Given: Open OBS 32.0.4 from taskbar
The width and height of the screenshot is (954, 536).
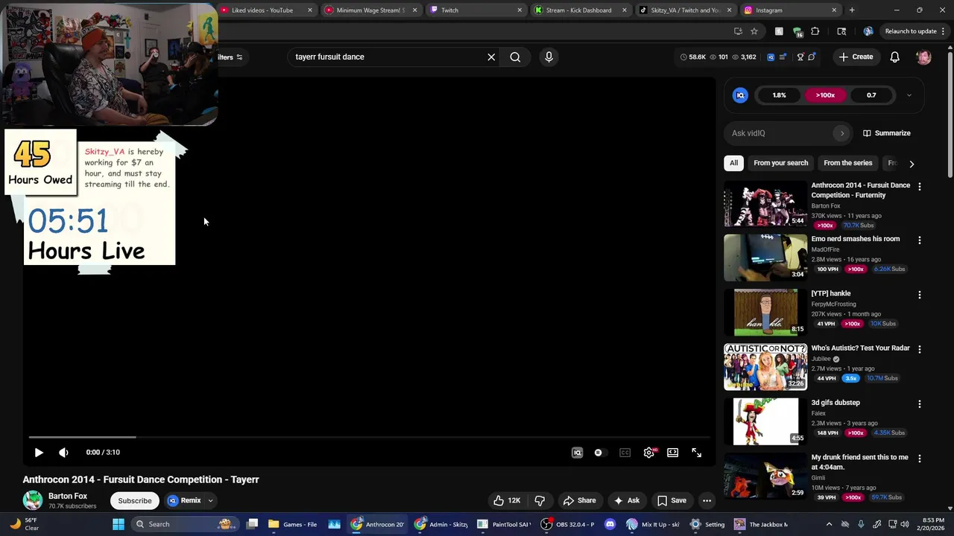Looking at the screenshot, I should point(569,524).
